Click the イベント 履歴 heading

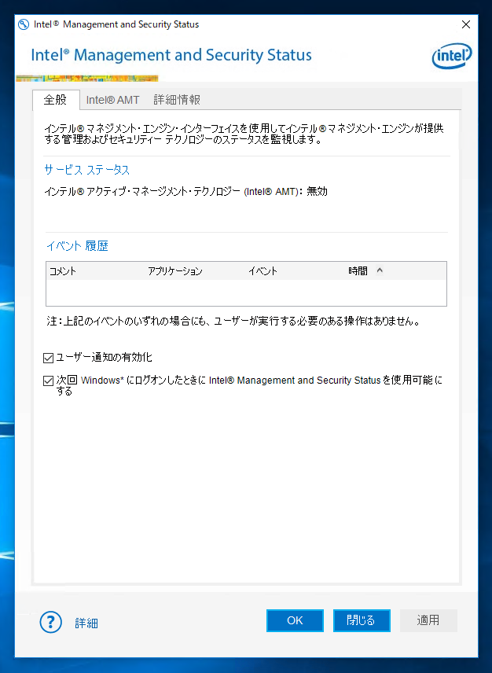click(77, 245)
